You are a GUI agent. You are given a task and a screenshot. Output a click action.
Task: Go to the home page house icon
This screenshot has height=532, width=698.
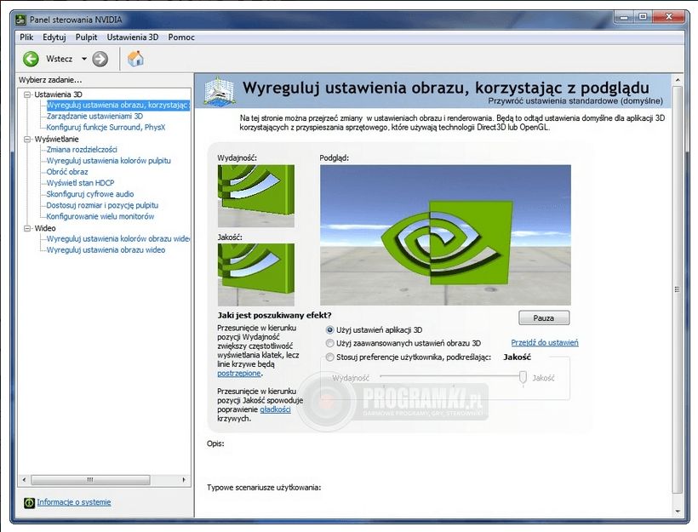(x=135, y=59)
